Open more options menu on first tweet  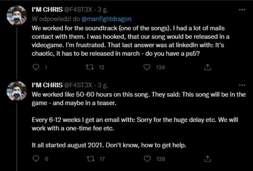click(x=242, y=10)
